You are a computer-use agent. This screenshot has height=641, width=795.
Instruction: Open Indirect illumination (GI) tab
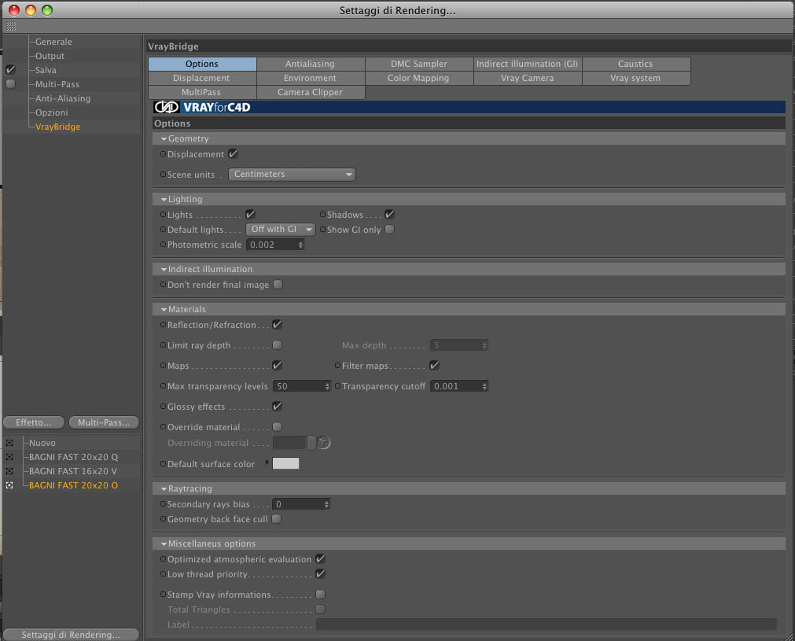528,64
